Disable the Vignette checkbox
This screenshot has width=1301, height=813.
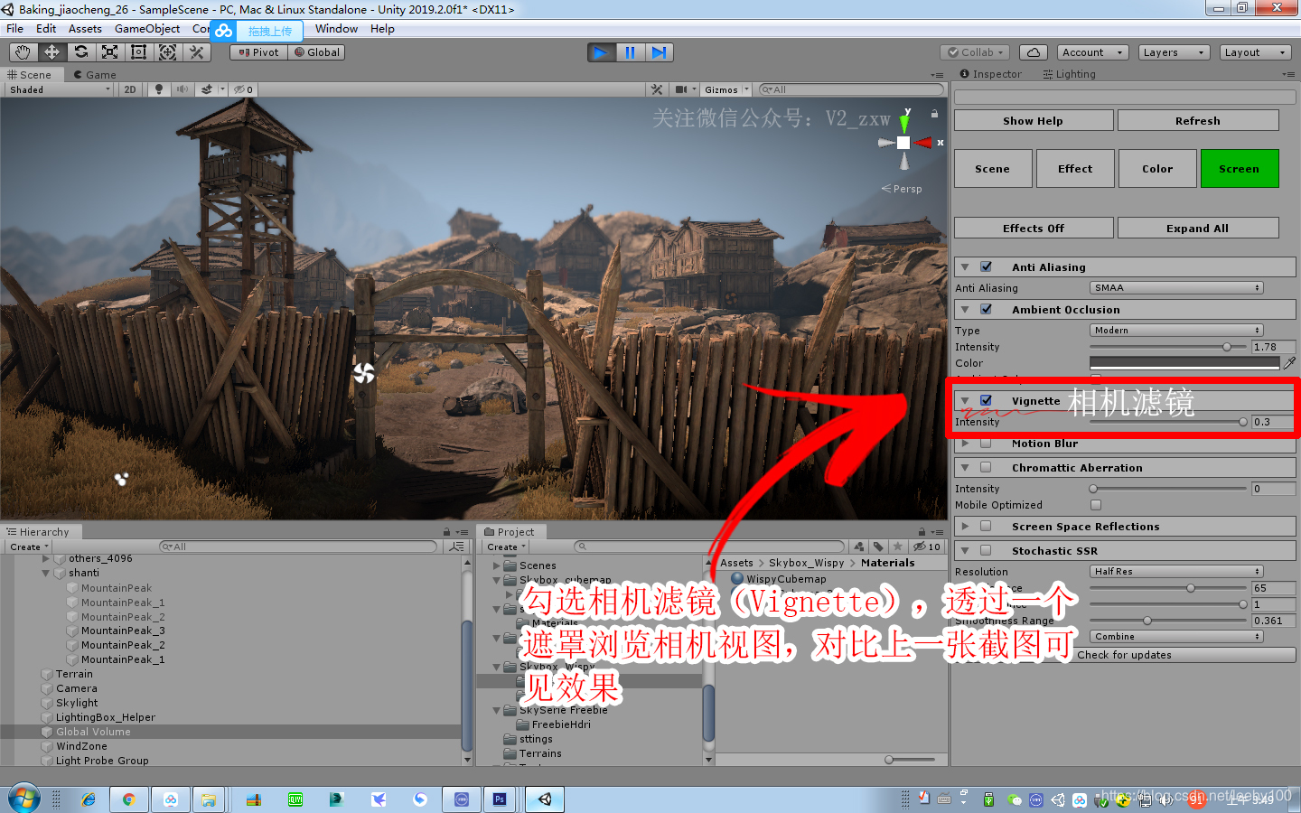986,400
